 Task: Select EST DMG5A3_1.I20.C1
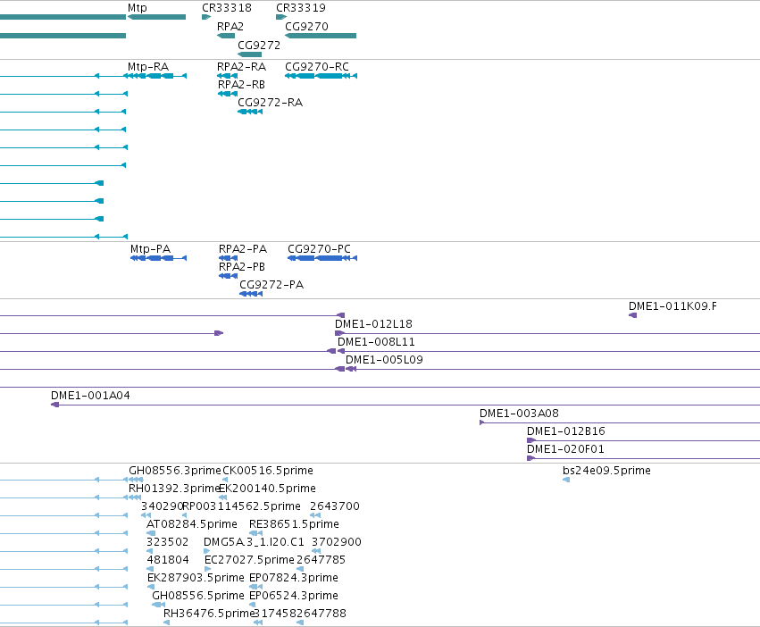[207, 551]
